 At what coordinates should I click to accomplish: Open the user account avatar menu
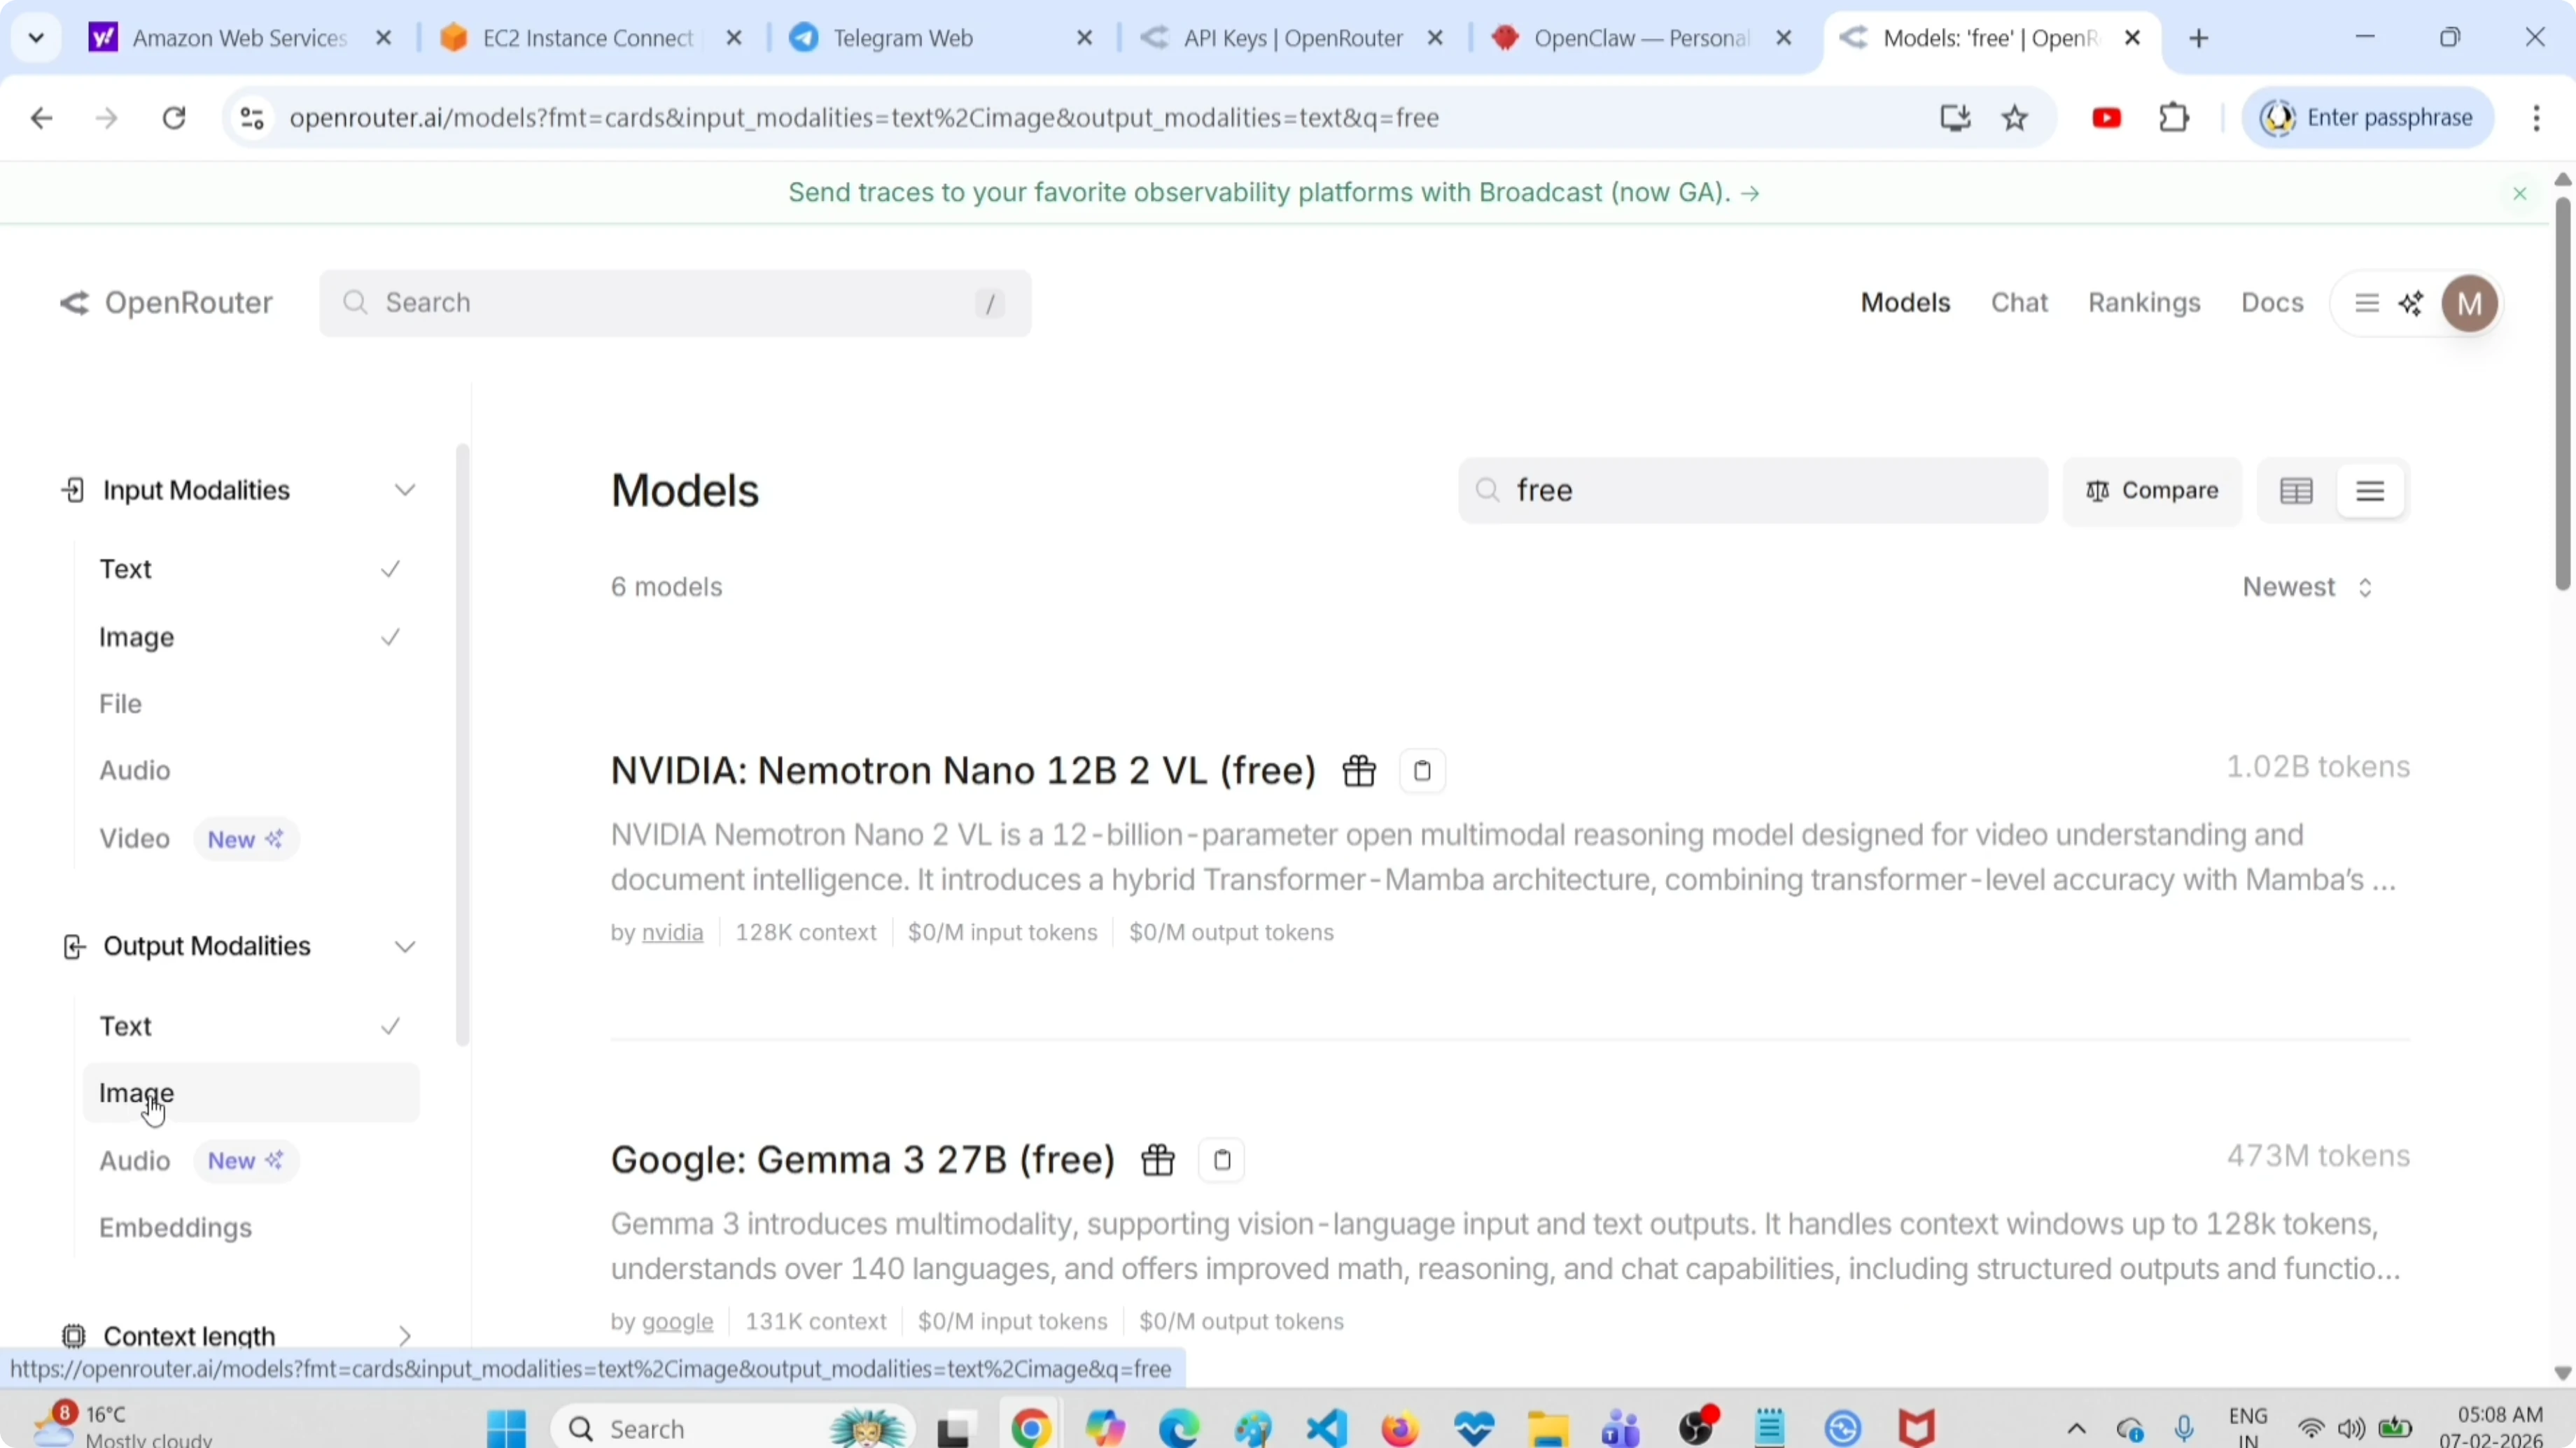[x=2470, y=303]
